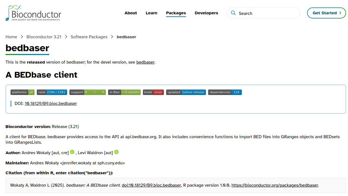Click the Citation heading text
The image size is (348, 196).
(x=59, y=173)
